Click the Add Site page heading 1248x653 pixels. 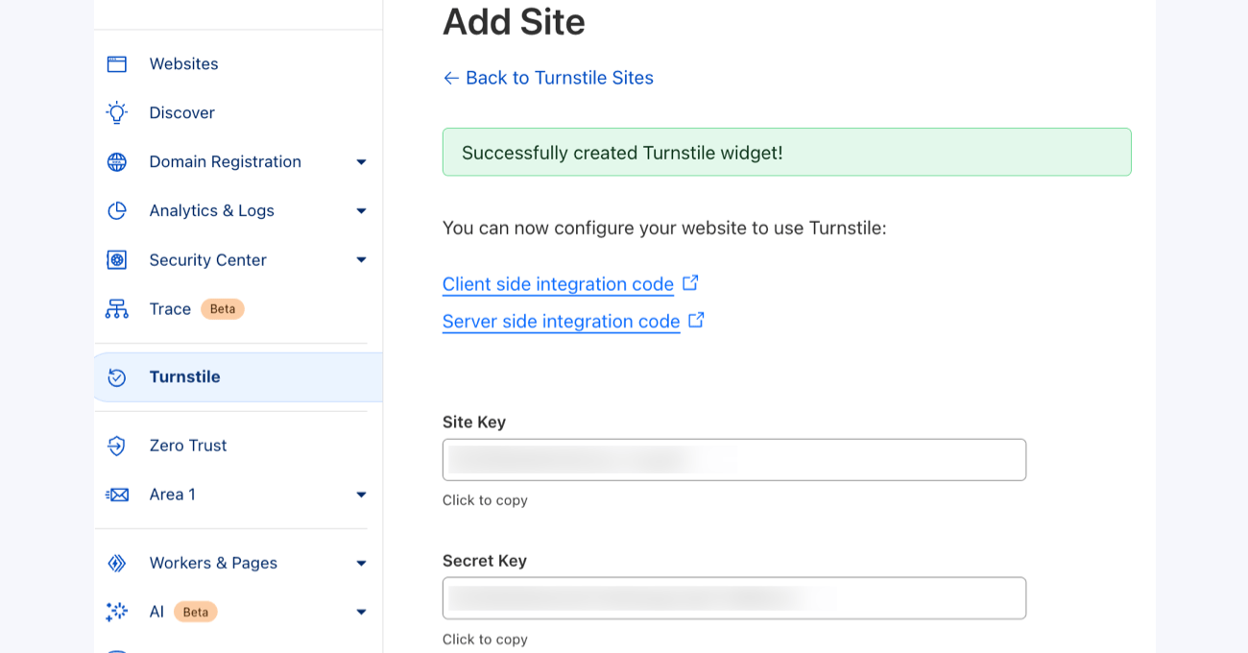(514, 21)
